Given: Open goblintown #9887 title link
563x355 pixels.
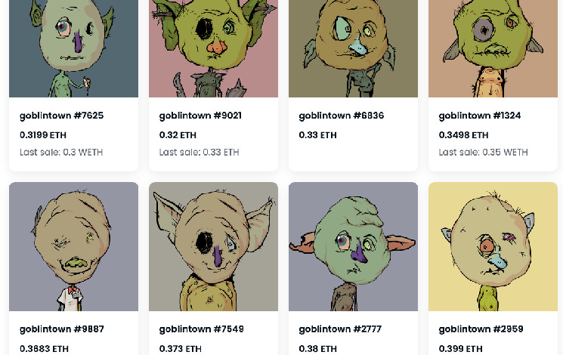Looking at the screenshot, I should click(62, 329).
